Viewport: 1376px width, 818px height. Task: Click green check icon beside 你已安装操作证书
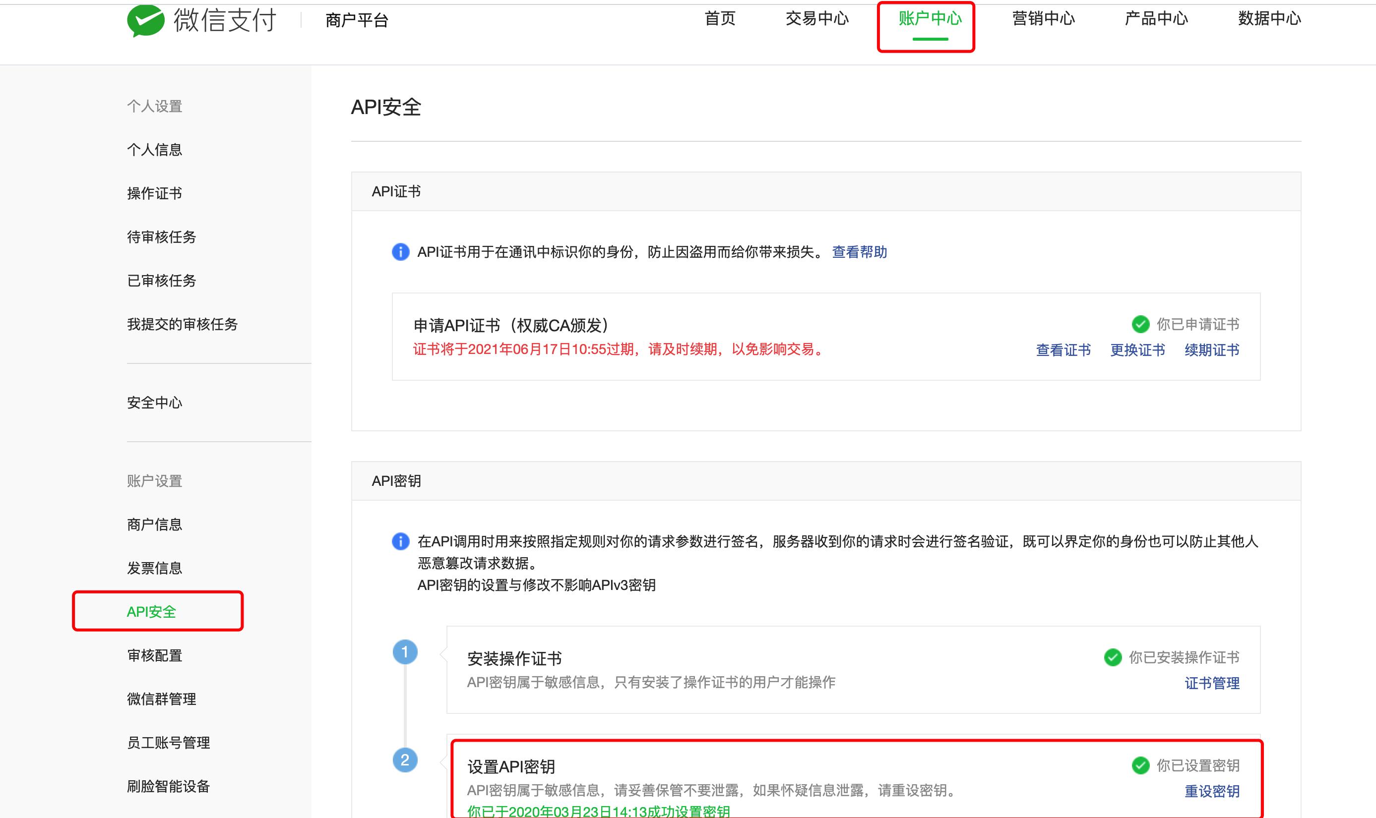point(1113,657)
